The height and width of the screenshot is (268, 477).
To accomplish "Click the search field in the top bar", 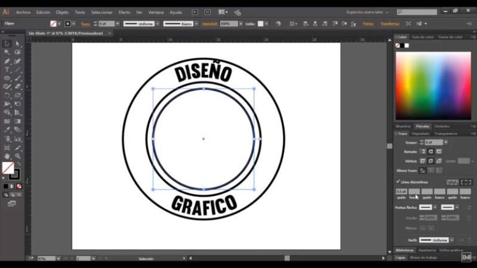I will [417, 12].
